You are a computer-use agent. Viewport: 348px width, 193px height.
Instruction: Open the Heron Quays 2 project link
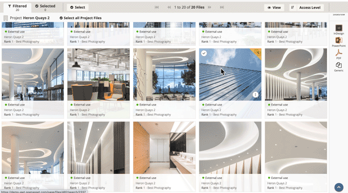click(x=36, y=18)
